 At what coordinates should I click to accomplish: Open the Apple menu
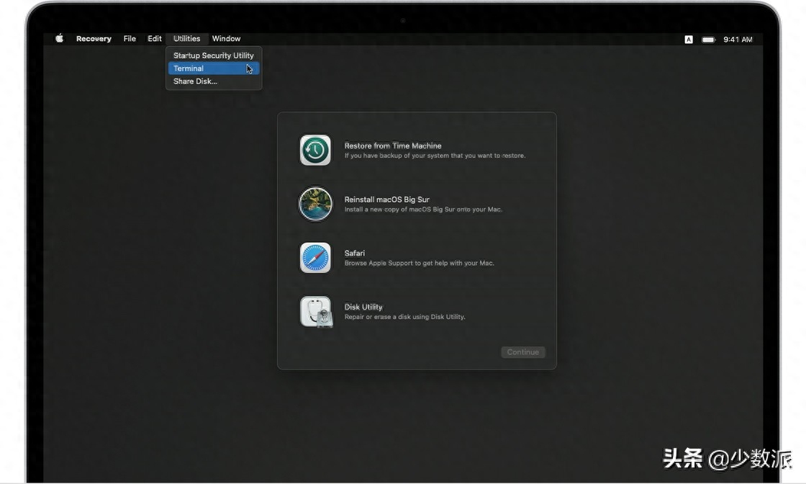pyautogui.click(x=59, y=38)
